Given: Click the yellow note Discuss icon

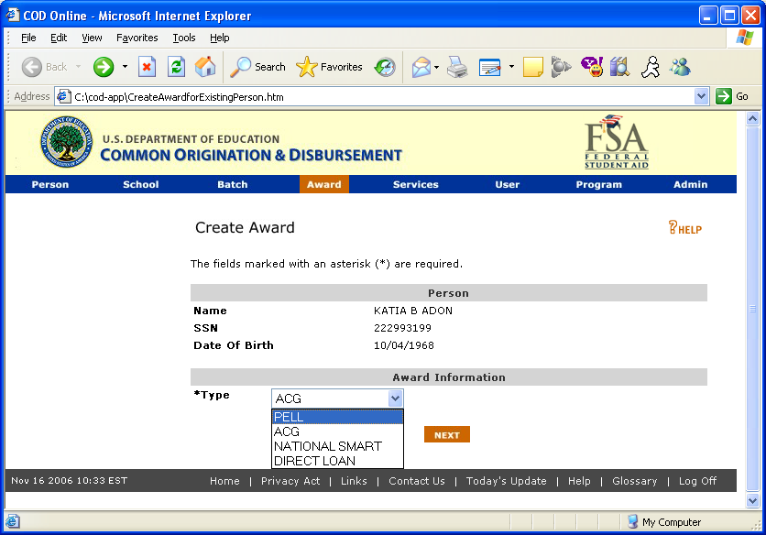Looking at the screenshot, I should click(532, 67).
